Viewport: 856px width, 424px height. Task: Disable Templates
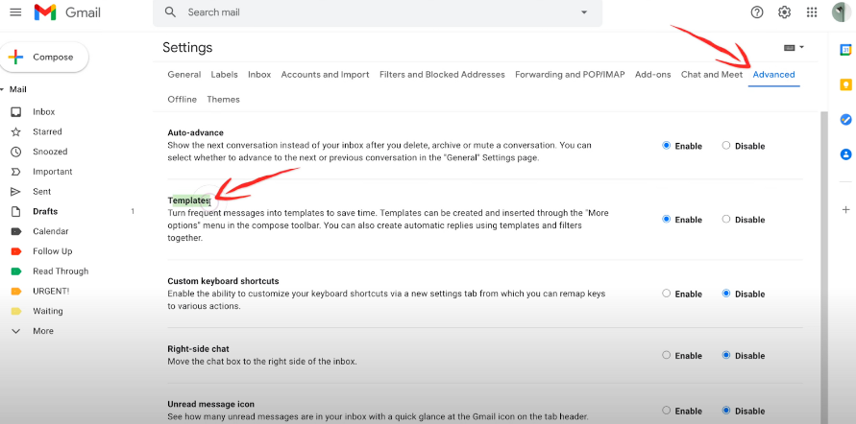coord(726,219)
